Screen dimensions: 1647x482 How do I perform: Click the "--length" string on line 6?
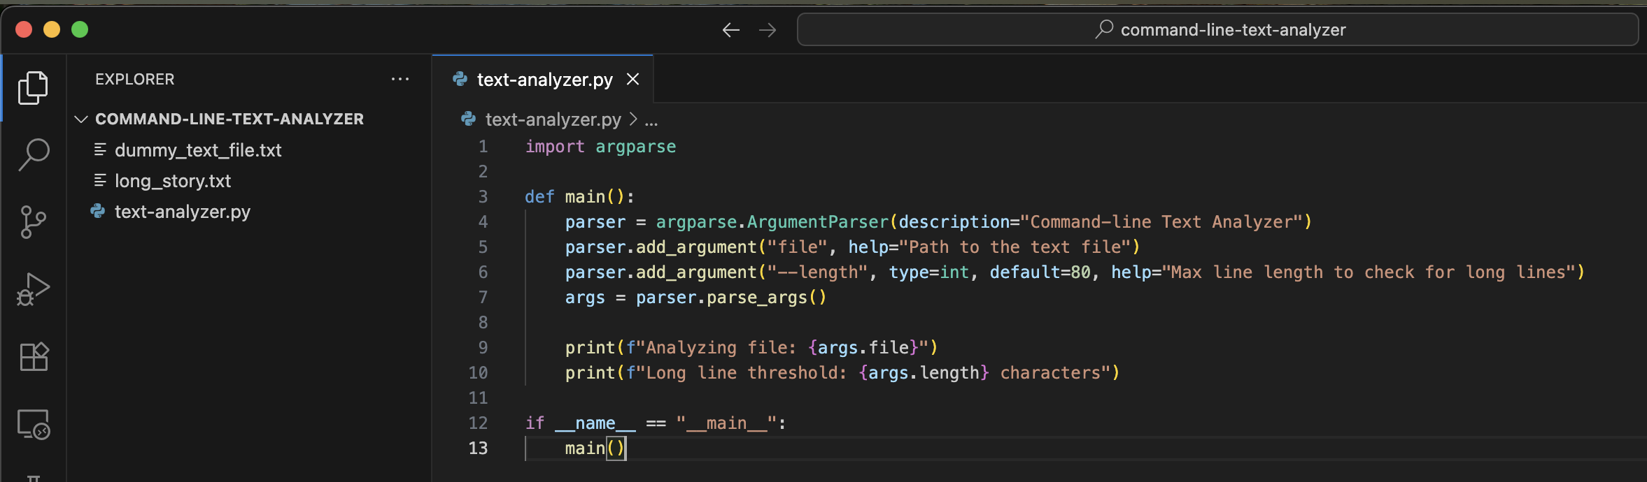[x=817, y=272]
